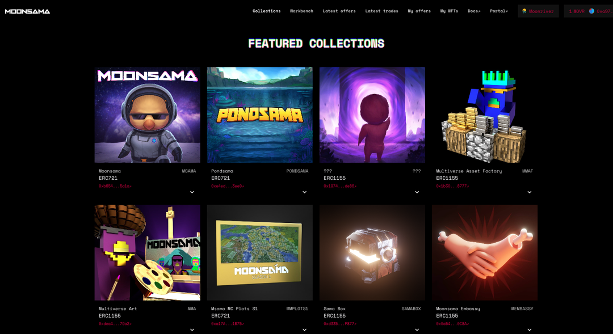Go to Latest trades page
The width and height of the screenshot is (613, 334).
(381, 11)
